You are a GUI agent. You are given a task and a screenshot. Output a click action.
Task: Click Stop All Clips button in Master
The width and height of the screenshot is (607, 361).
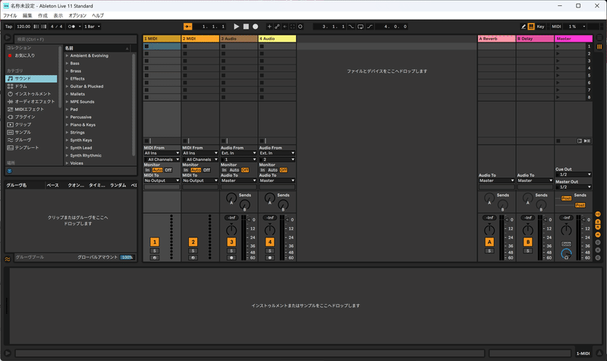pos(558,141)
